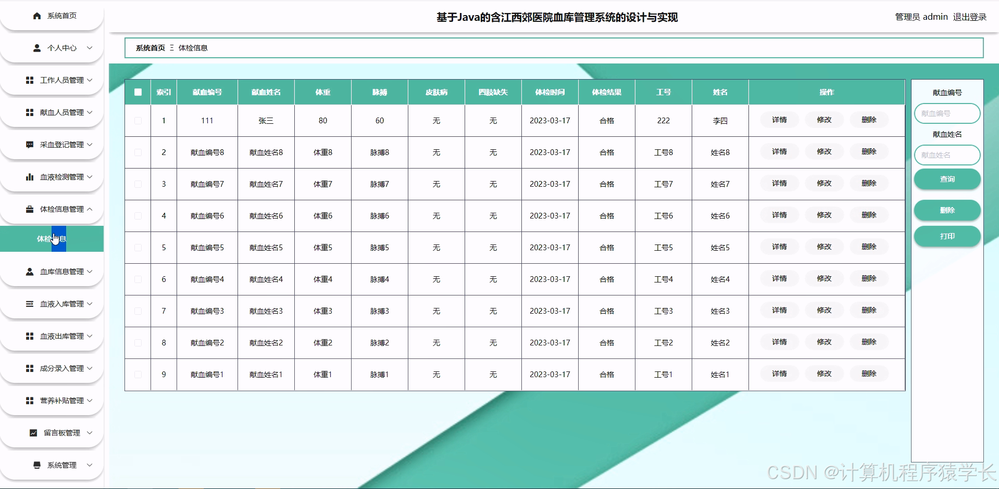Click the grid icon beside 血液出库管理
This screenshot has width=999, height=489.
30,336
